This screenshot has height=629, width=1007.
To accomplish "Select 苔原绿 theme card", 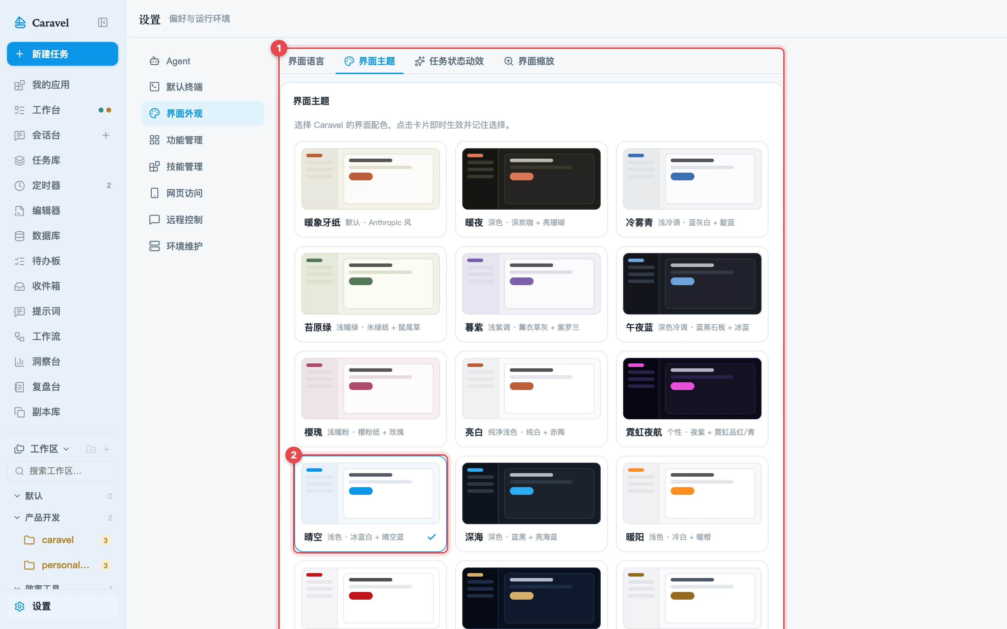I will [x=370, y=295].
